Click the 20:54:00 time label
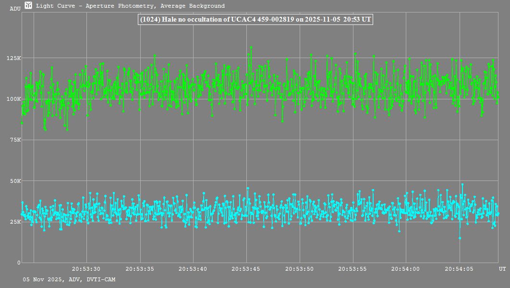This screenshot has height=288, width=510. [x=406, y=269]
